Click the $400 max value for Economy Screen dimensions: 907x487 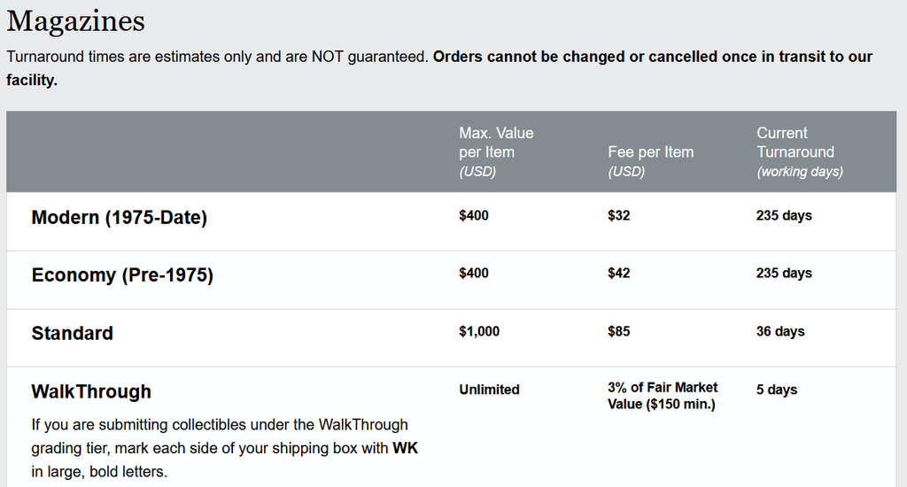coord(473,273)
